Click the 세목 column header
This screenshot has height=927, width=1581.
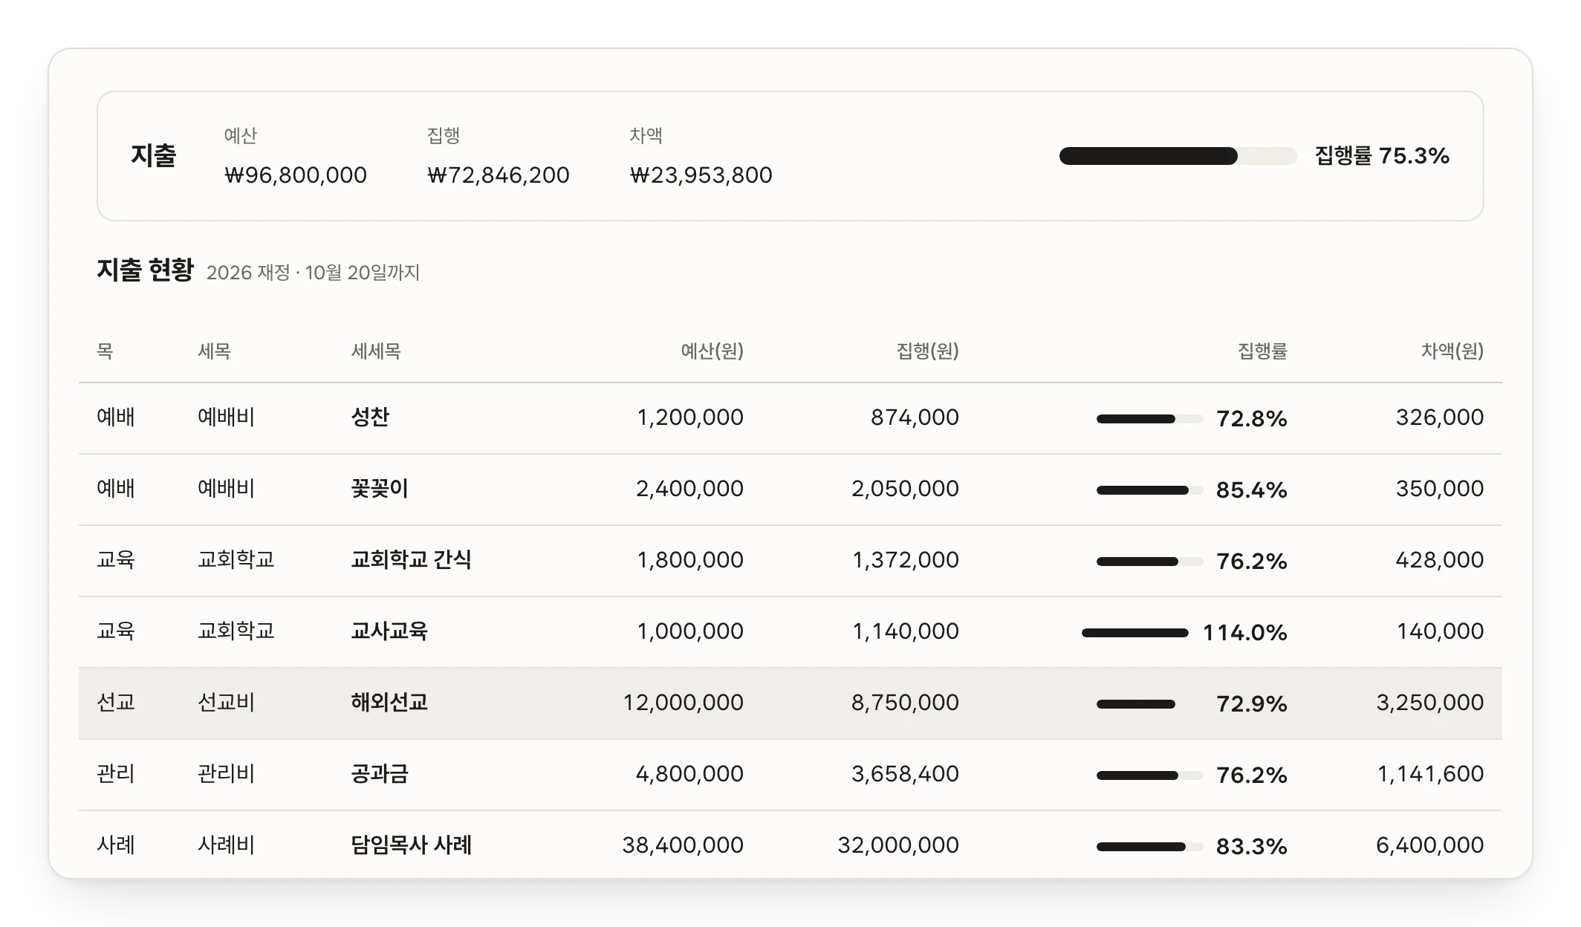coord(214,351)
